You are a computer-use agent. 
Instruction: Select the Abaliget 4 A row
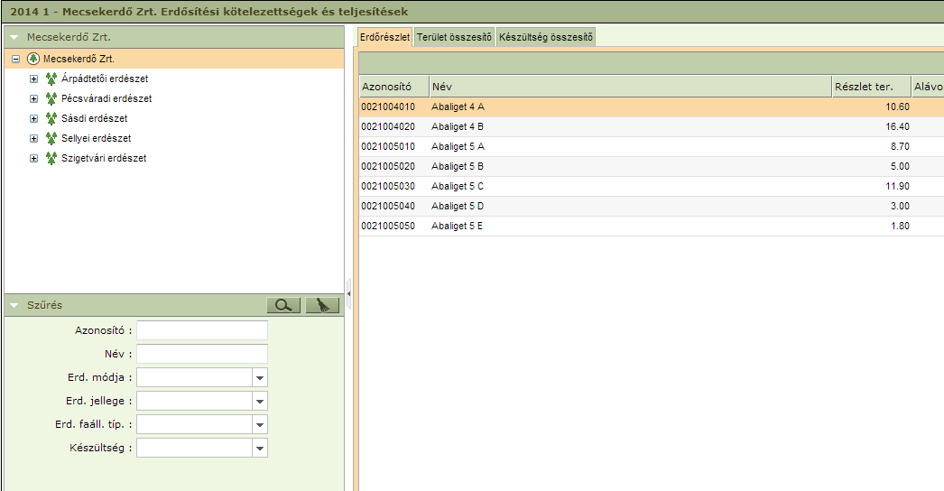click(652, 107)
